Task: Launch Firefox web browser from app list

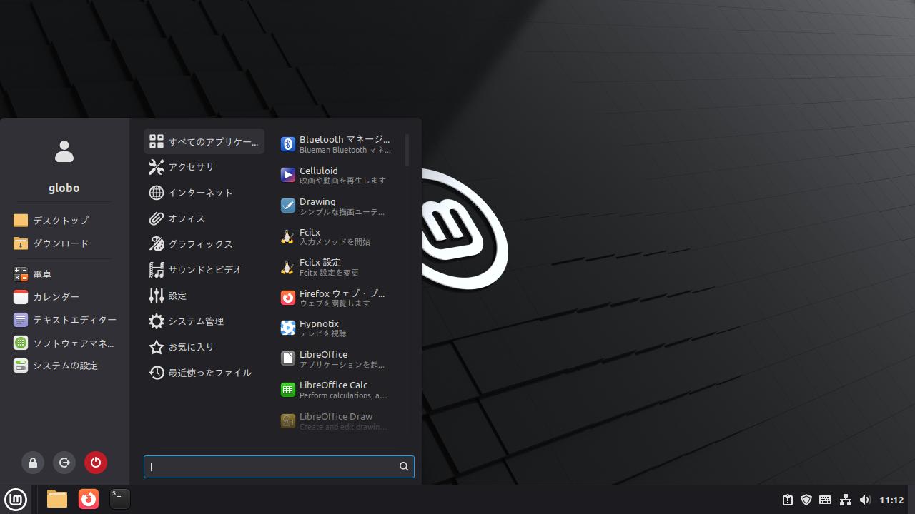Action: coord(335,298)
